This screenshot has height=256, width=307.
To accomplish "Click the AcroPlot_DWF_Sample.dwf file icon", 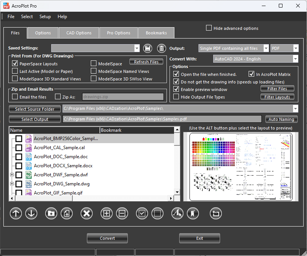I will [x=29, y=175].
